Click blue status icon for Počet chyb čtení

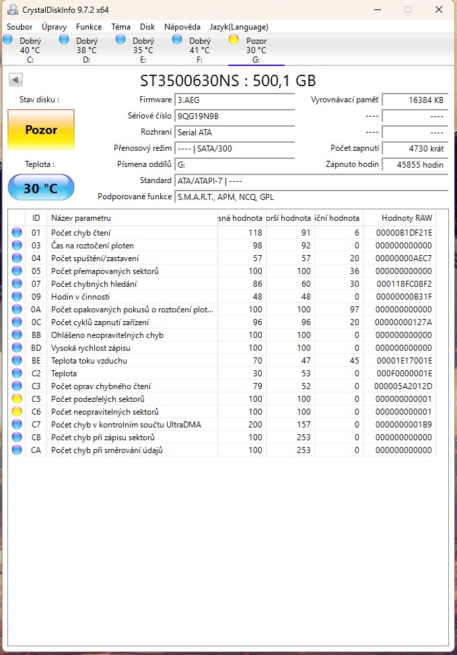click(x=17, y=232)
